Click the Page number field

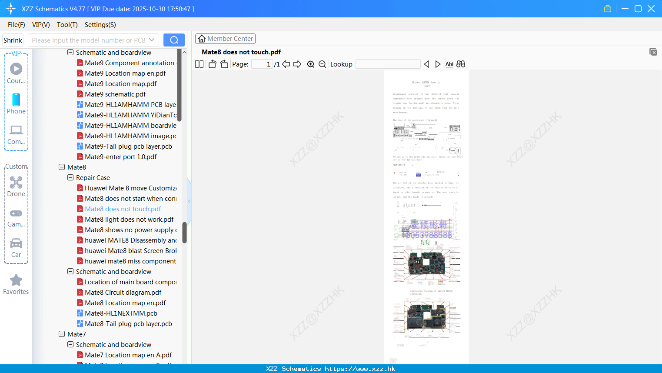(x=262, y=64)
